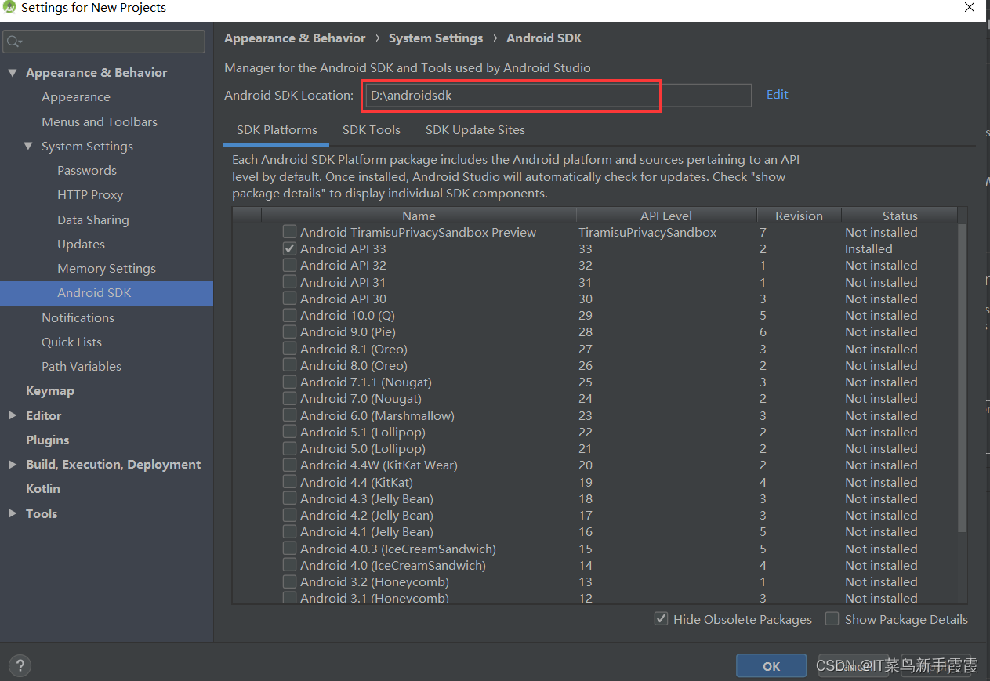Image resolution: width=990 pixels, height=681 pixels.
Task: Open HTTP Proxy settings
Action: pyautogui.click(x=90, y=194)
